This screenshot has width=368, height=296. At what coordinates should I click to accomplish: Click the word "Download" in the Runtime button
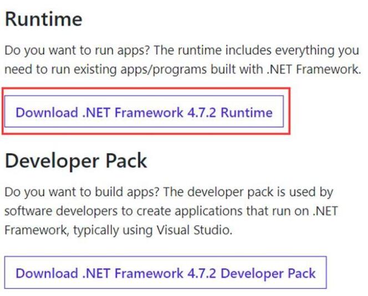tap(47, 113)
